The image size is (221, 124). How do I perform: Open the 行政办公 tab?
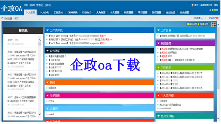tap(87, 12)
